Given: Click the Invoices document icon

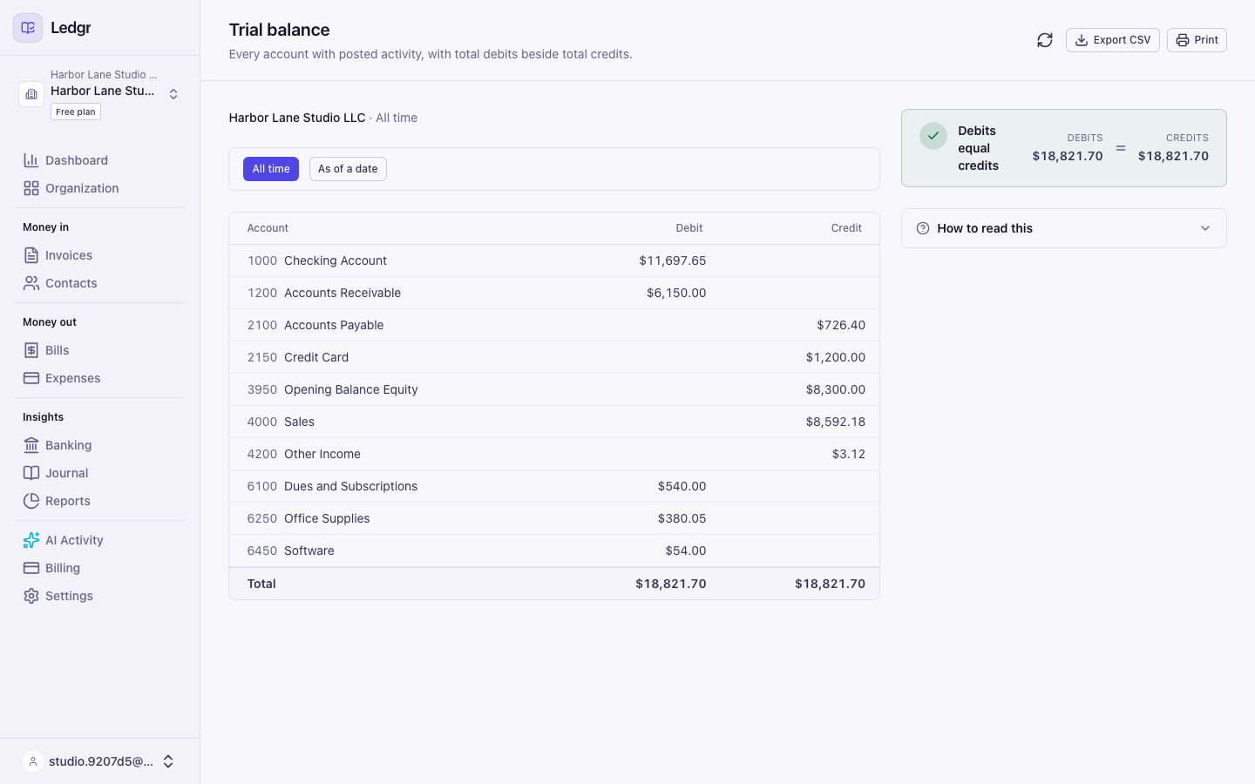Looking at the screenshot, I should coord(31,255).
